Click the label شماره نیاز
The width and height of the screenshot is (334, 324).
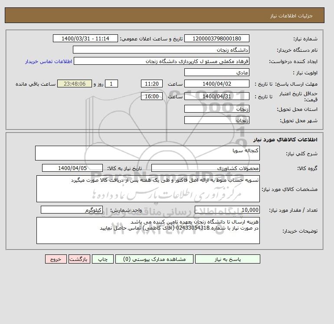305,39
